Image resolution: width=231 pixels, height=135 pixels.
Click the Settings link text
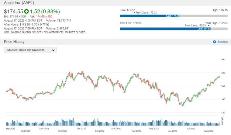(222, 42)
